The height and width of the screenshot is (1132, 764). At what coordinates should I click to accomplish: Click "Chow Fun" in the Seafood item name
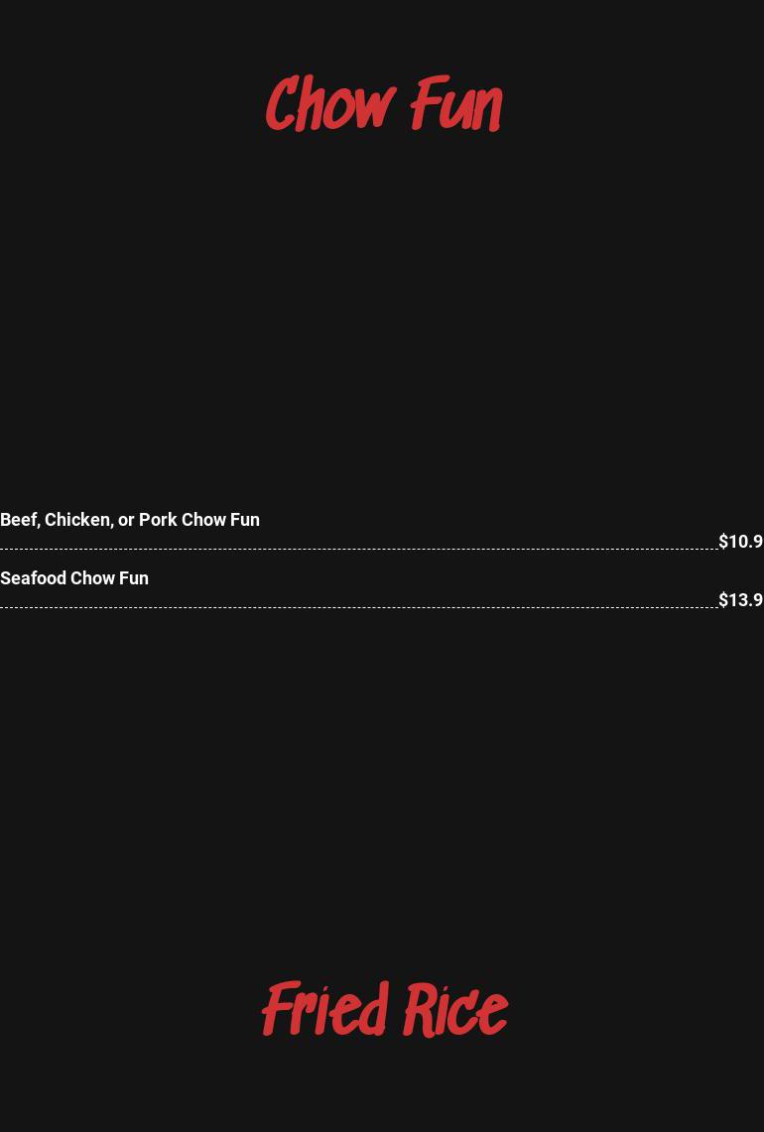tap(109, 578)
